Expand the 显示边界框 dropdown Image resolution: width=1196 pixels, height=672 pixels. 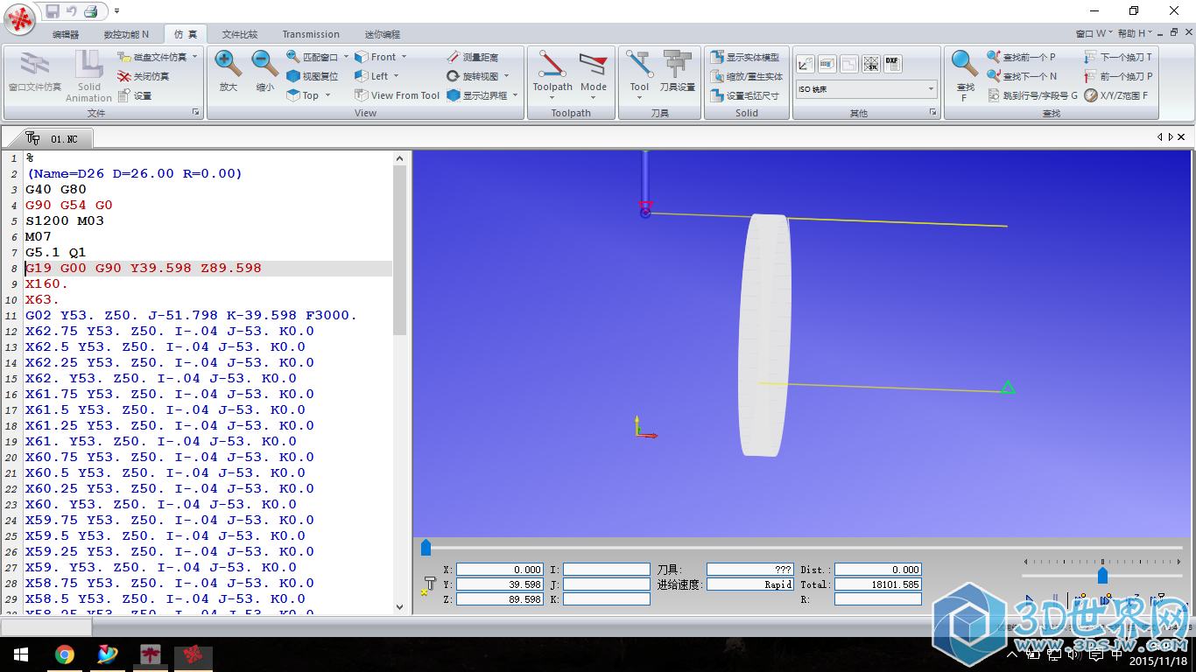click(x=515, y=95)
